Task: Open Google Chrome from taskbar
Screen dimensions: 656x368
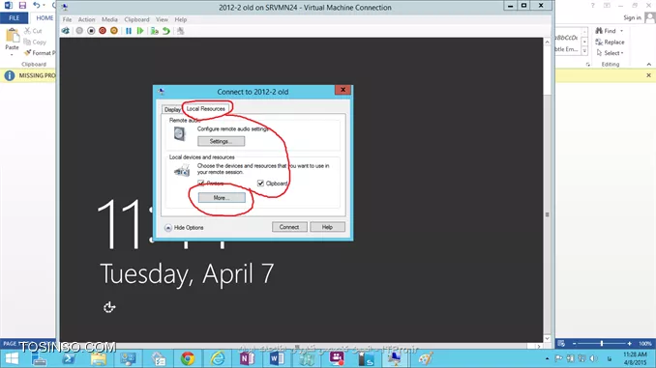Action: pyautogui.click(x=188, y=358)
